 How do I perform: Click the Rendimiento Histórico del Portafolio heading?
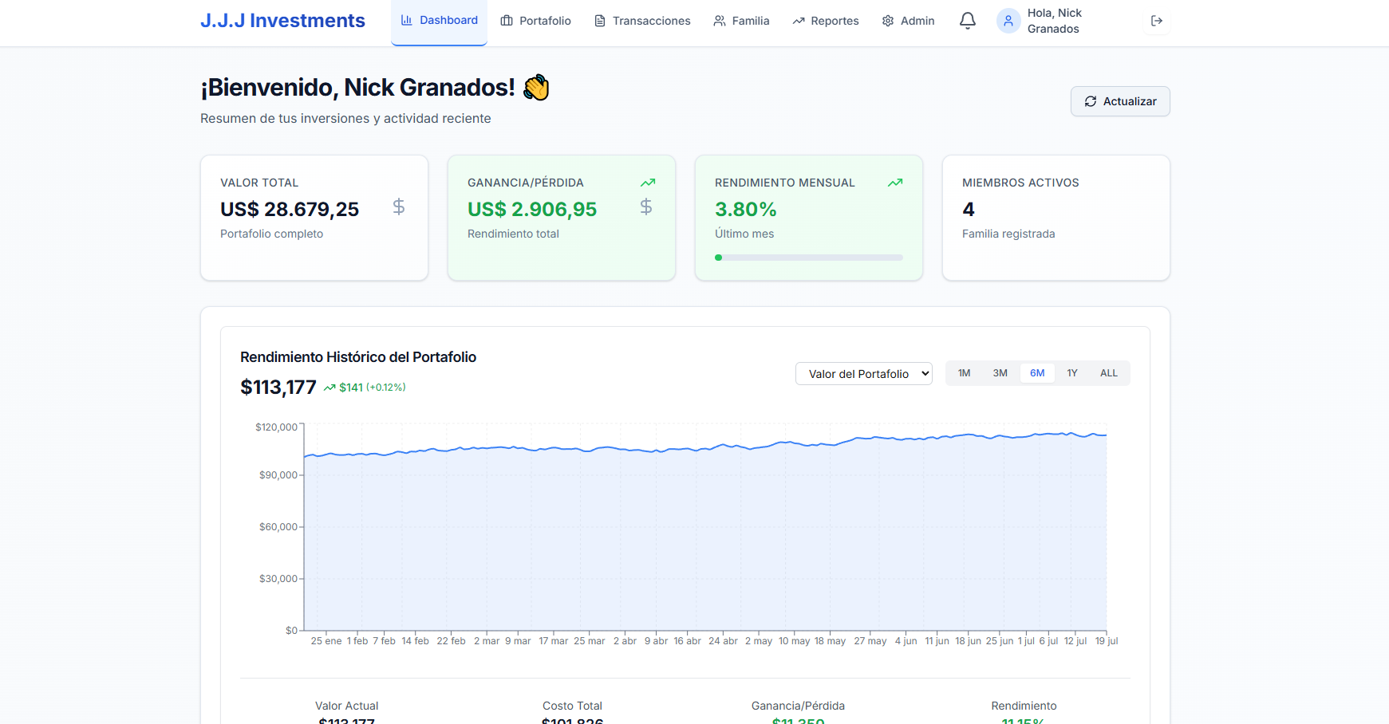358,357
